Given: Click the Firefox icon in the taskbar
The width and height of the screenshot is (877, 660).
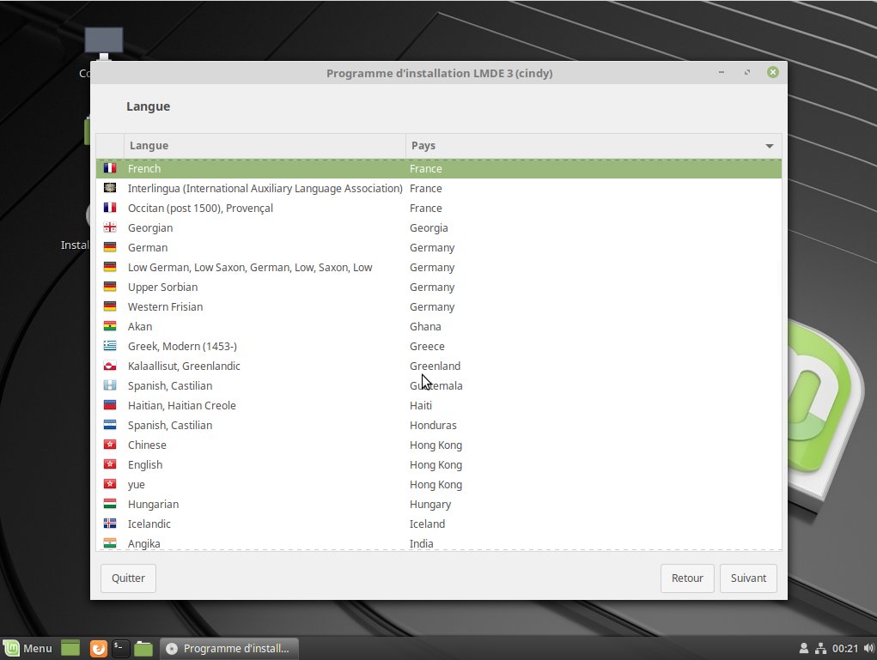Looking at the screenshot, I should click(99, 649).
